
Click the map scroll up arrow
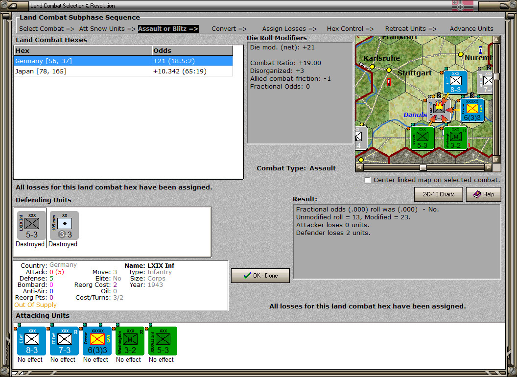pos(496,40)
